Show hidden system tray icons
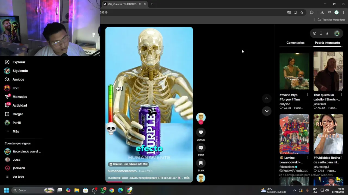Image resolution: width=348 pixels, height=195 pixels. point(294,190)
